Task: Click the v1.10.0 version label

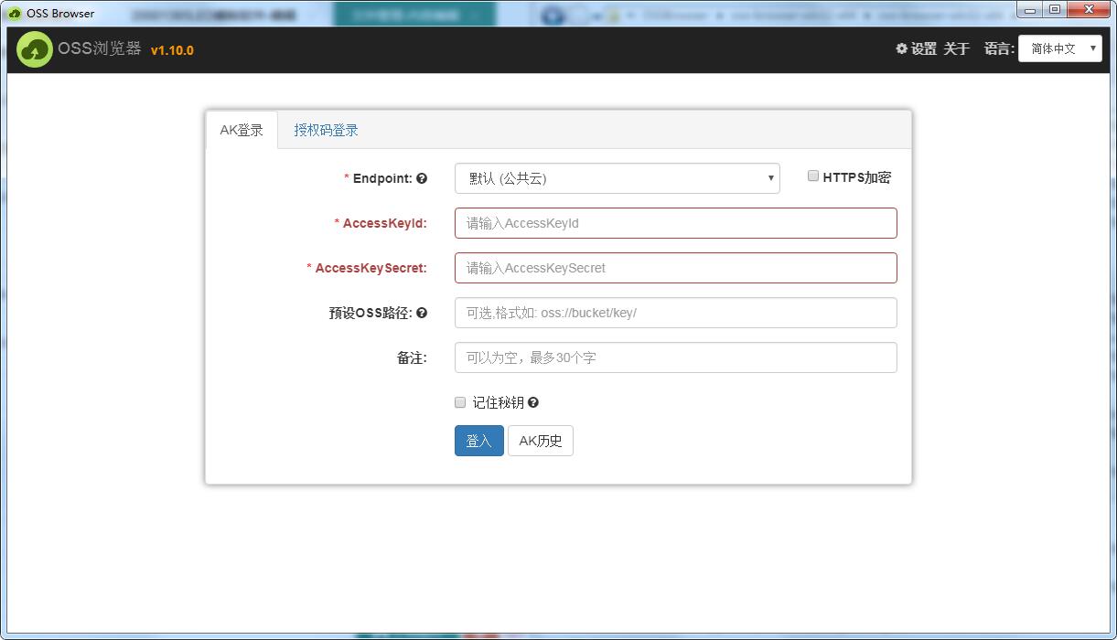Action: coord(172,50)
